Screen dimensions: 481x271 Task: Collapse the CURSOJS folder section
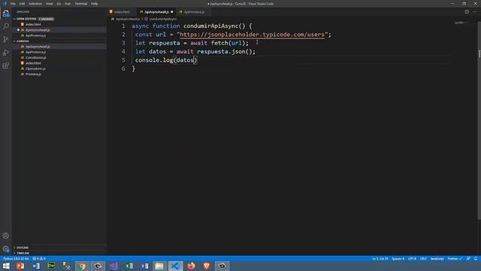tap(23, 41)
